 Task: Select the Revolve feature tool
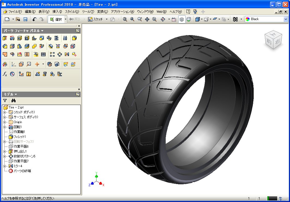click(x=12, y=38)
